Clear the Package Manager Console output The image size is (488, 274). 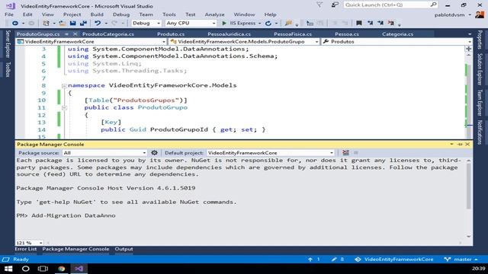click(345, 152)
